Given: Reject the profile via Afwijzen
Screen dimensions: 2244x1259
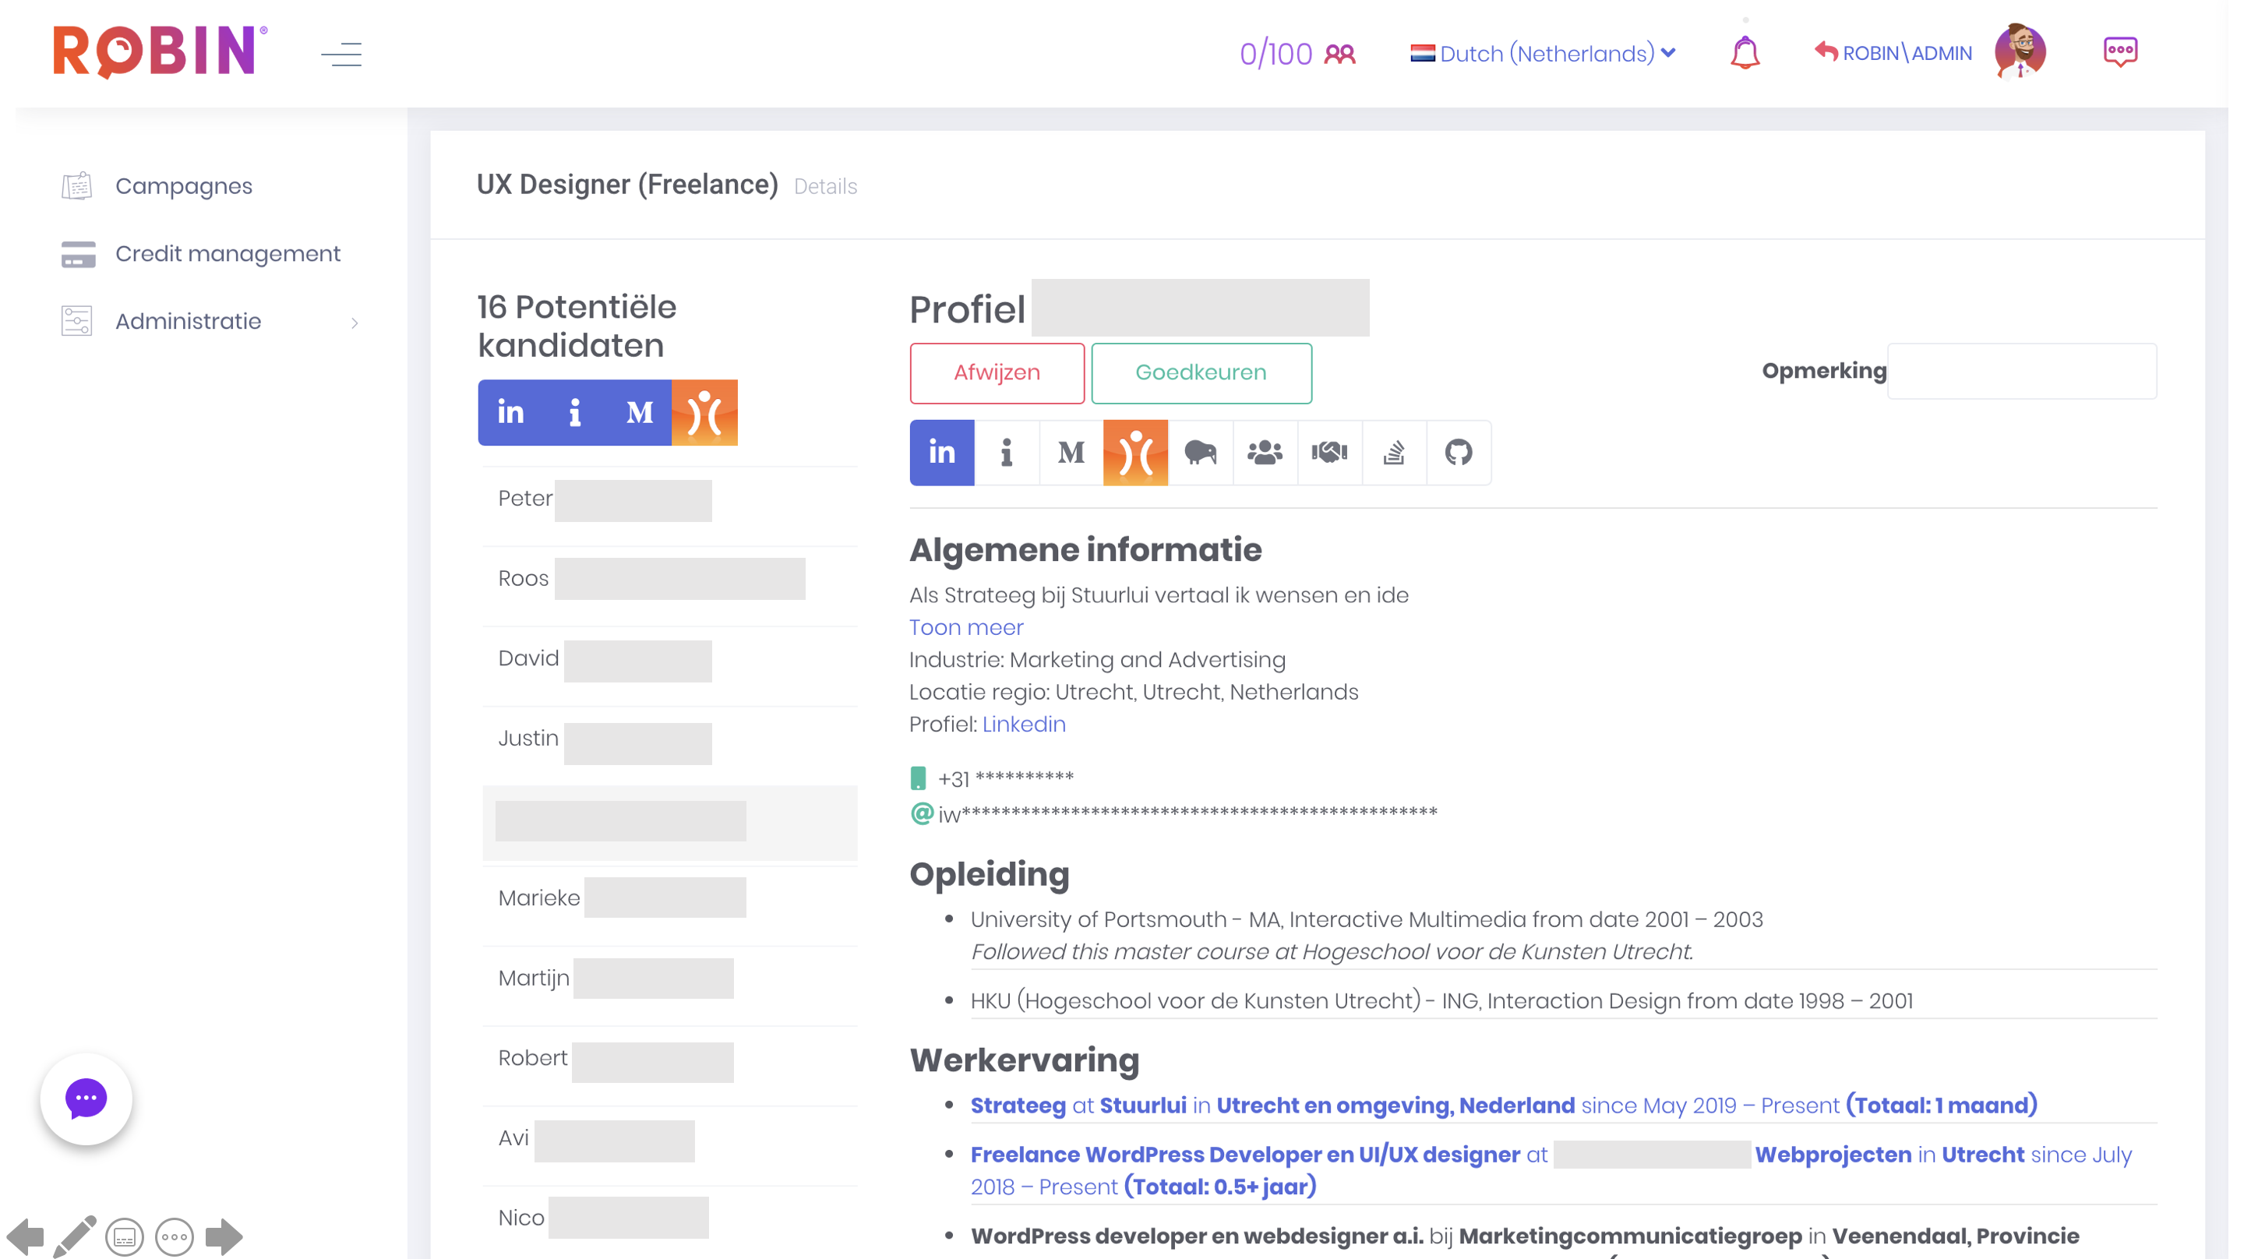Looking at the screenshot, I should pyautogui.click(x=997, y=373).
